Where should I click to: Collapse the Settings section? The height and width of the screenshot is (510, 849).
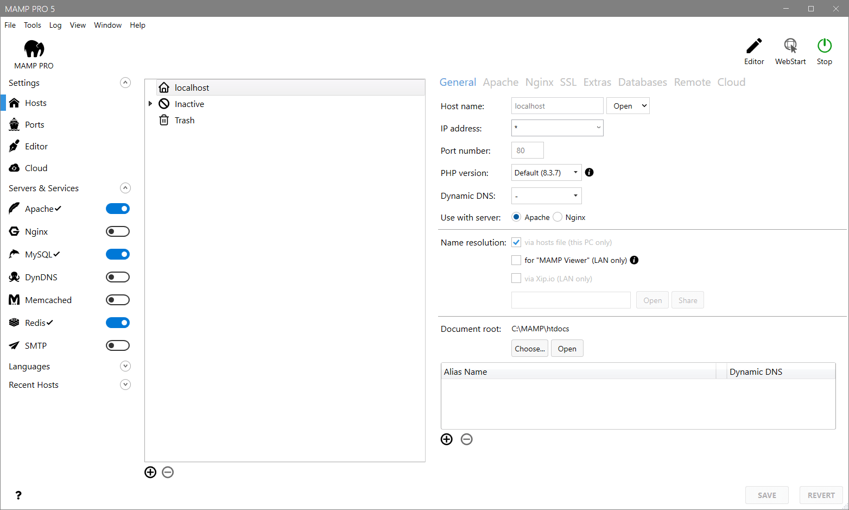[125, 83]
